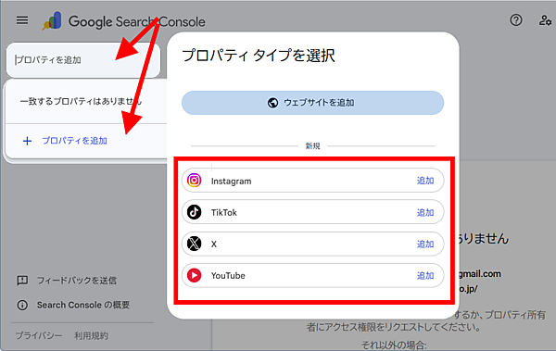Click the X logo icon

click(x=194, y=244)
